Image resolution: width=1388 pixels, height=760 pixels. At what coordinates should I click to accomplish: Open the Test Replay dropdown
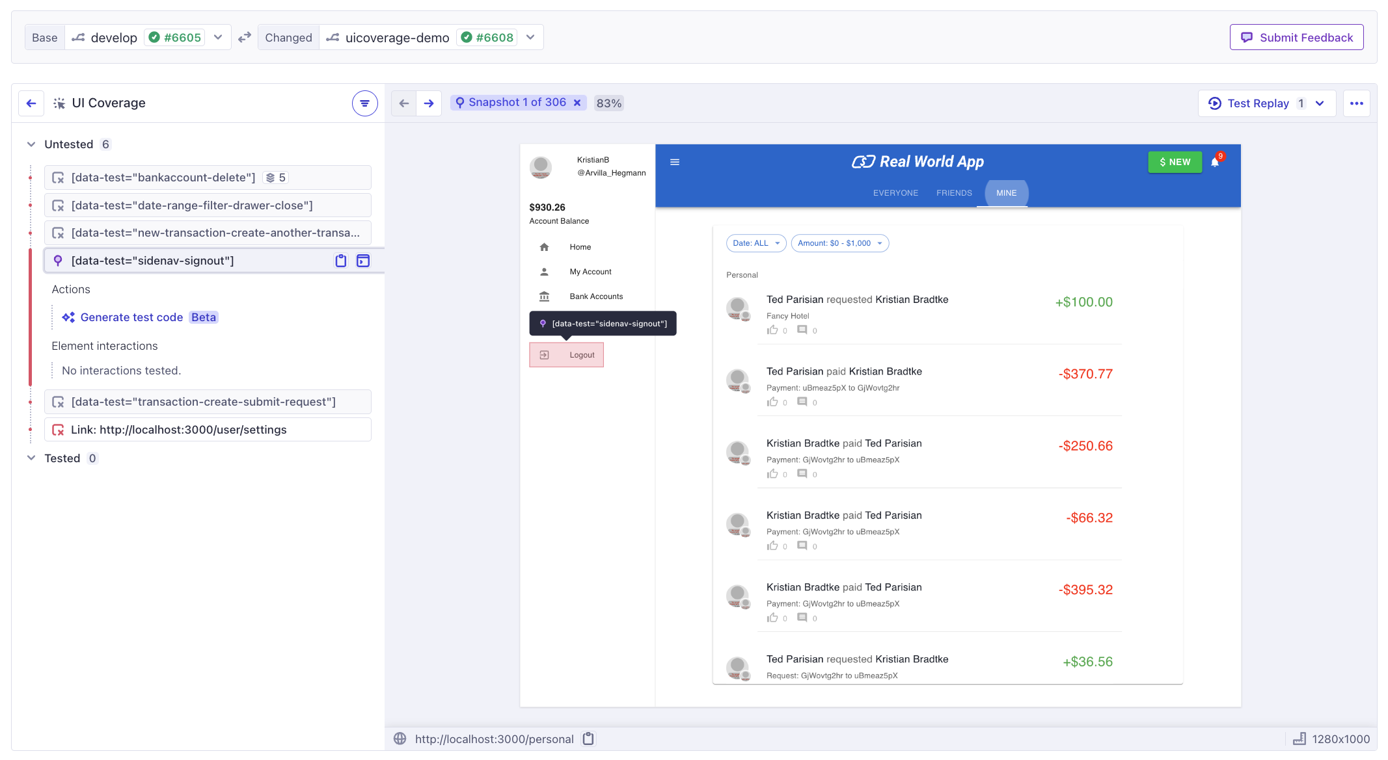1320,103
